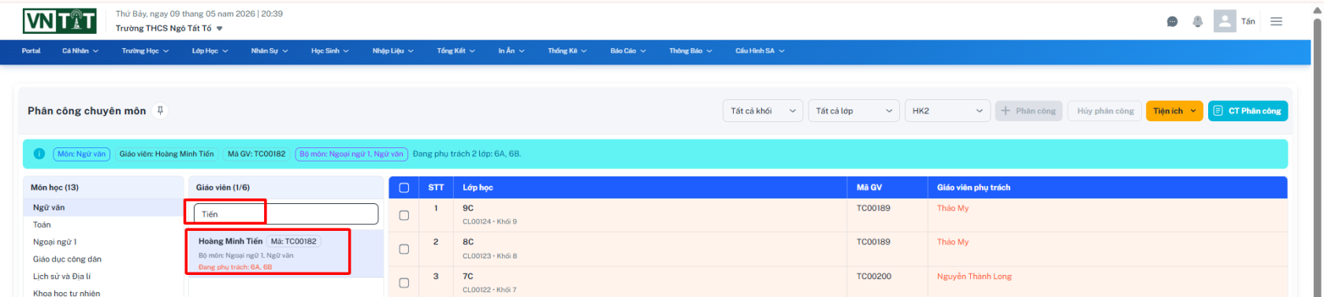Viewport: 1324px width, 297px height.
Task: Select teacher Hoàng Minh Tiến card
Action: 285,254
